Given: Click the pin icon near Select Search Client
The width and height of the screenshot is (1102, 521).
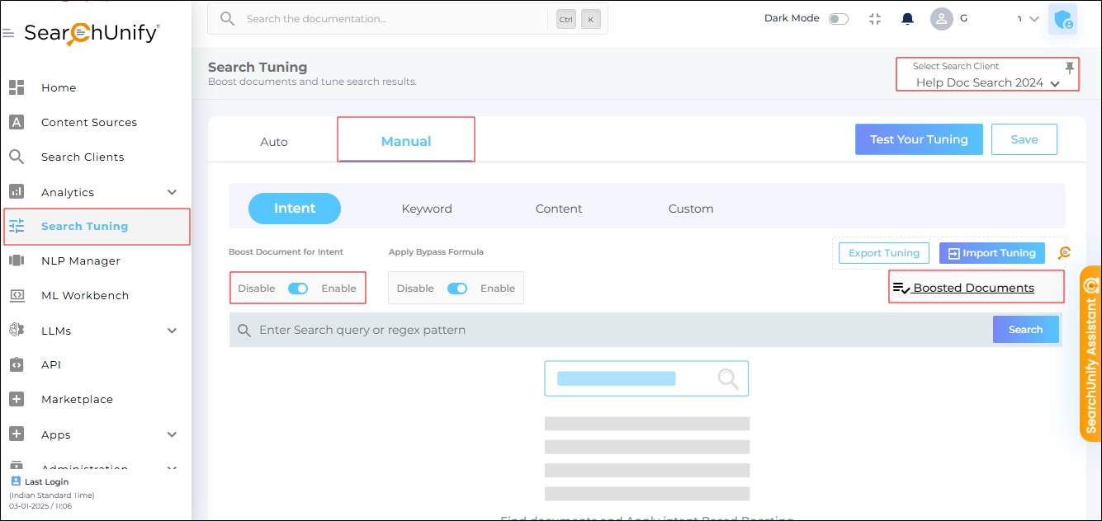Looking at the screenshot, I should (x=1070, y=68).
